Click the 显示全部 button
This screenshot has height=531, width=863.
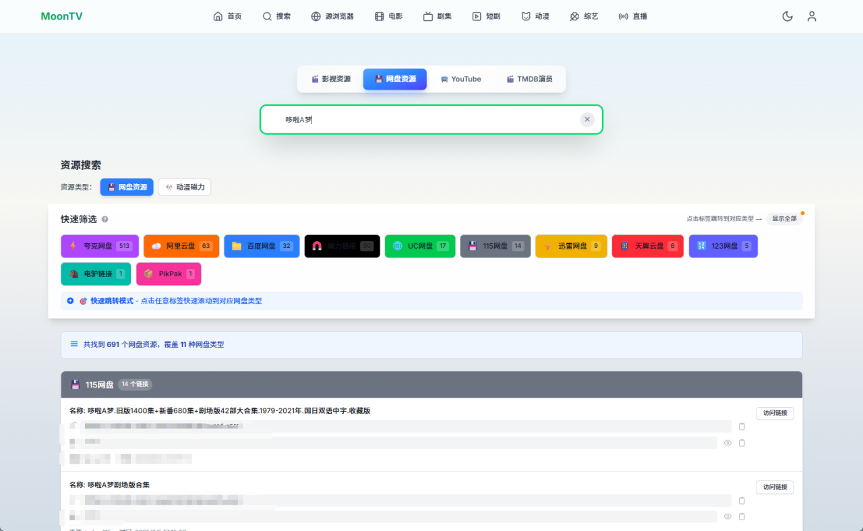click(784, 219)
